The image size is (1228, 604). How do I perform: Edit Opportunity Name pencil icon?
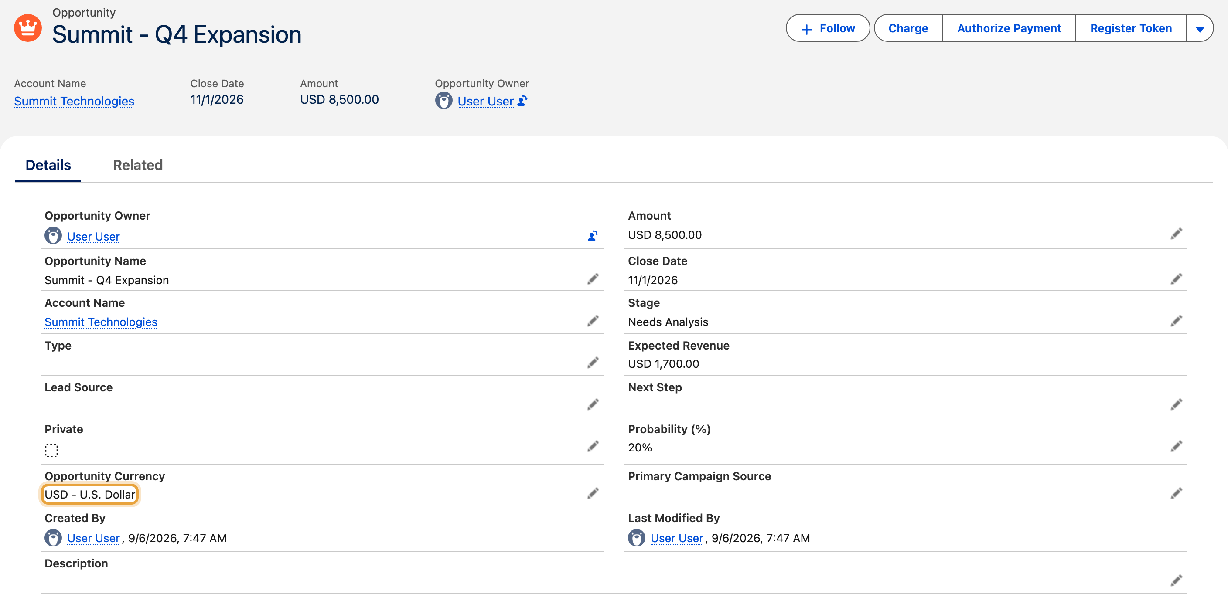tap(593, 279)
